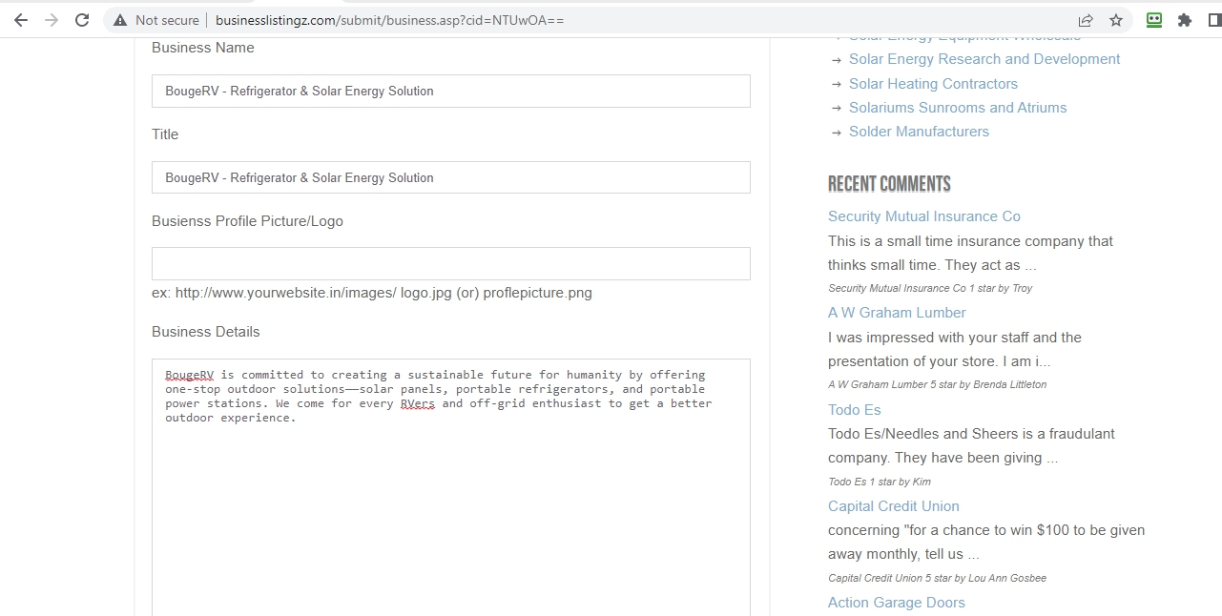Open the Capital Credit Union link
Viewport: 1222px width, 616px height.
893,506
